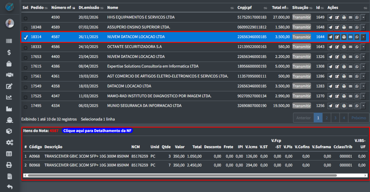Open the dollar sign sidebar icon

(x=9, y=52)
